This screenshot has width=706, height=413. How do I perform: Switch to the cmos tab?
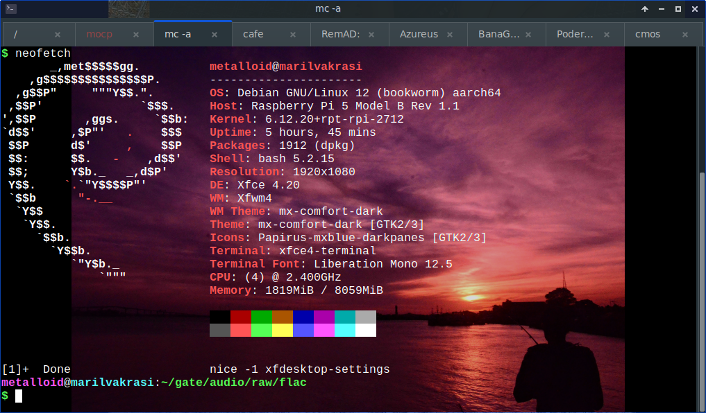coord(647,34)
